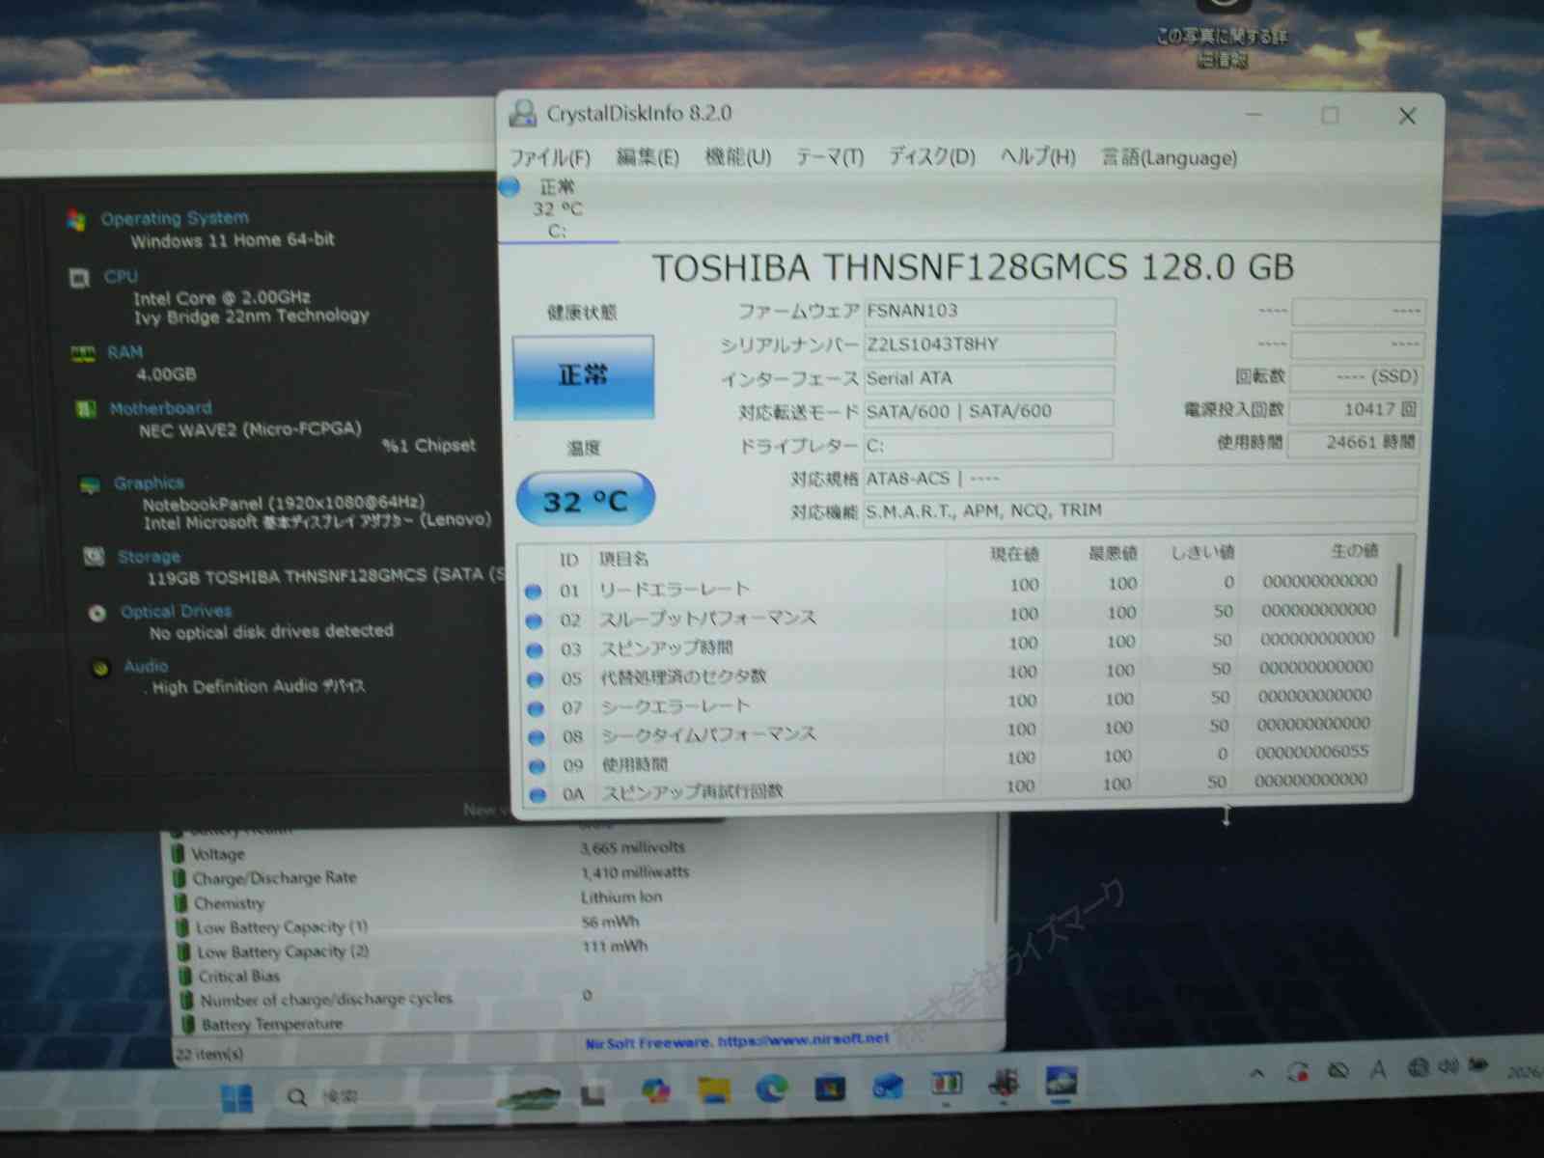Click the CPU link in Speccy summary
Screen dimensions: 1544x1158
[121, 277]
